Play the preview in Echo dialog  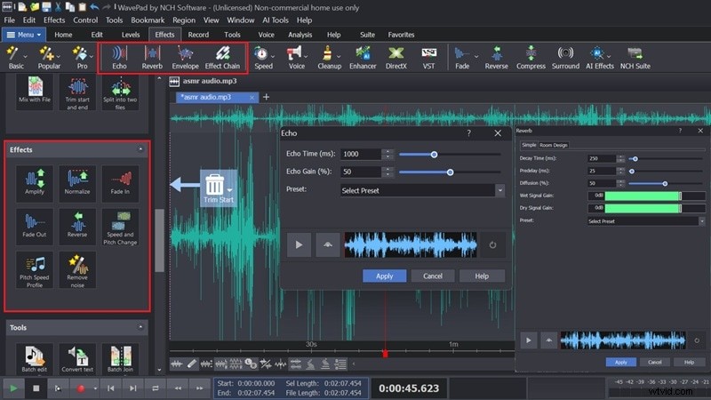coord(299,245)
